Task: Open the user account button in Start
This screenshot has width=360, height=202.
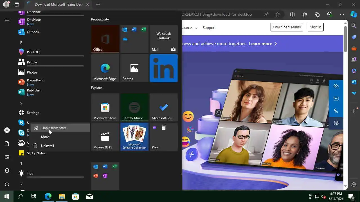Action: tap(7, 130)
